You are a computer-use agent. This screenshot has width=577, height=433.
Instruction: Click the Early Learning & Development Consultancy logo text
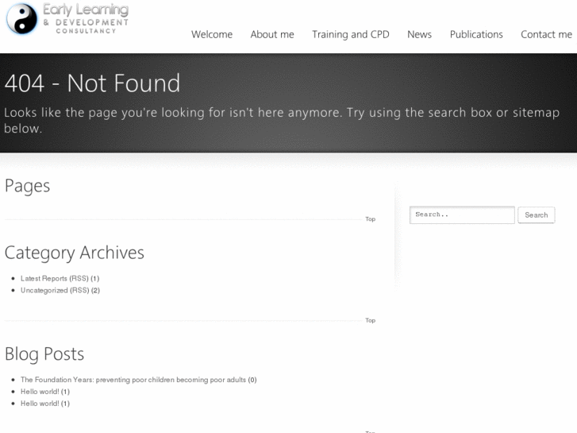85,17
